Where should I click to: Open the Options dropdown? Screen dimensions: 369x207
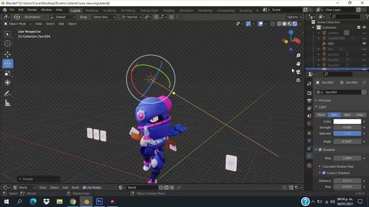(294, 17)
